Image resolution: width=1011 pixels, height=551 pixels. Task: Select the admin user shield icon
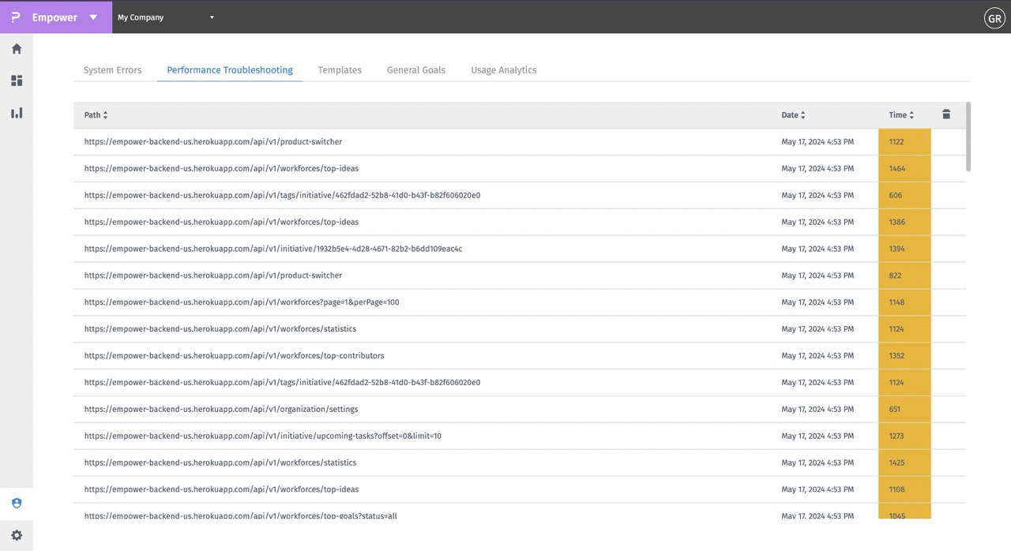(x=17, y=504)
